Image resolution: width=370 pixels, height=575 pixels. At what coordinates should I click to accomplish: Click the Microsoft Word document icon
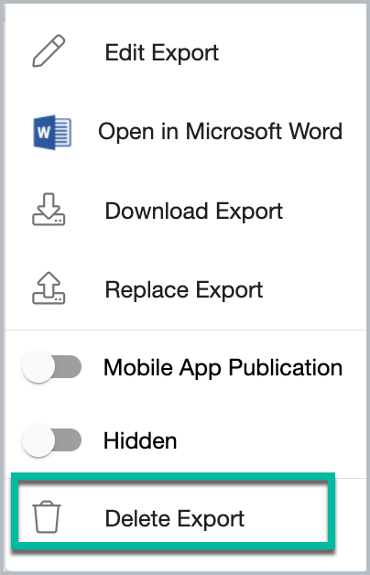[52, 132]
